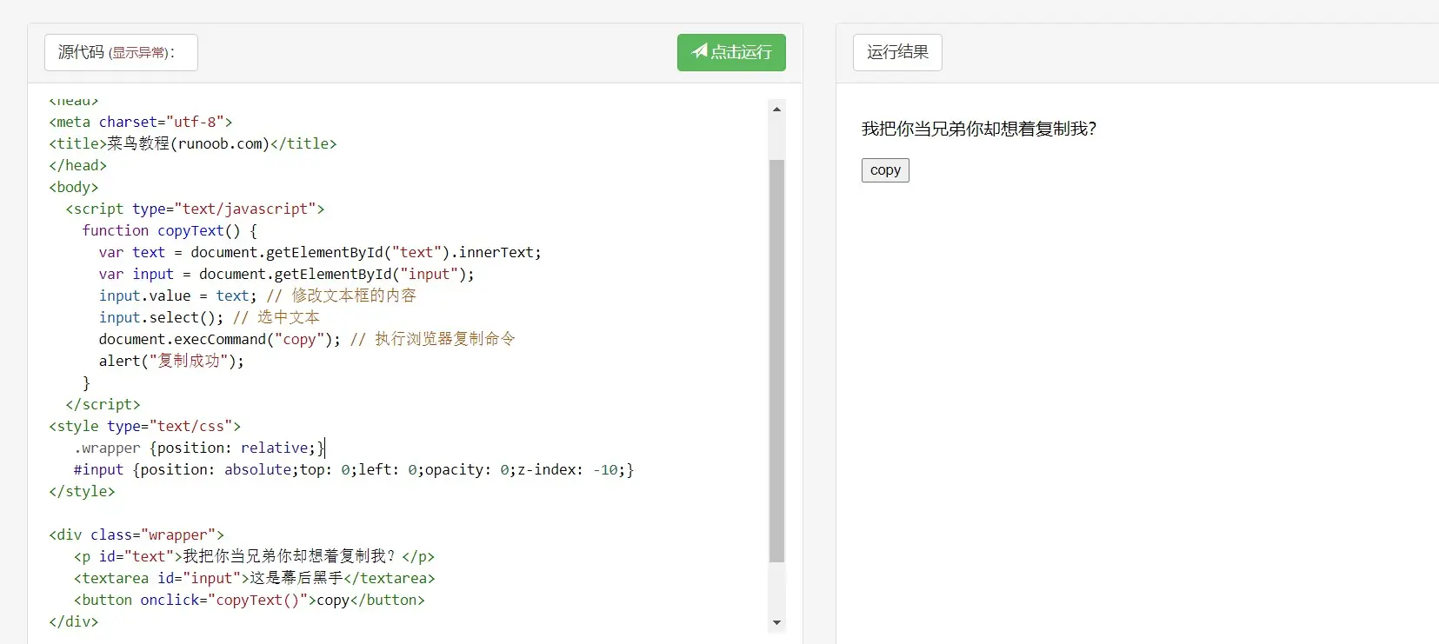The image size is (1439, 644).
Task: Click the line containing document.execCommand("copy")
Action: coord(306,339)
